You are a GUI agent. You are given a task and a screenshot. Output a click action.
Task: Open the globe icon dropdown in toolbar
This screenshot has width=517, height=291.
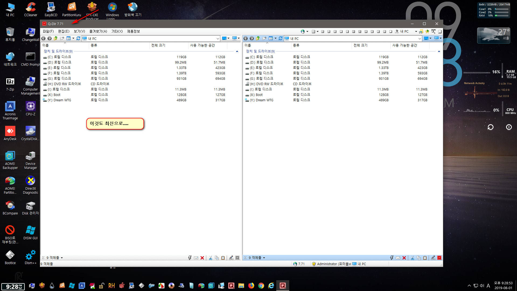[x=307, y=32]
